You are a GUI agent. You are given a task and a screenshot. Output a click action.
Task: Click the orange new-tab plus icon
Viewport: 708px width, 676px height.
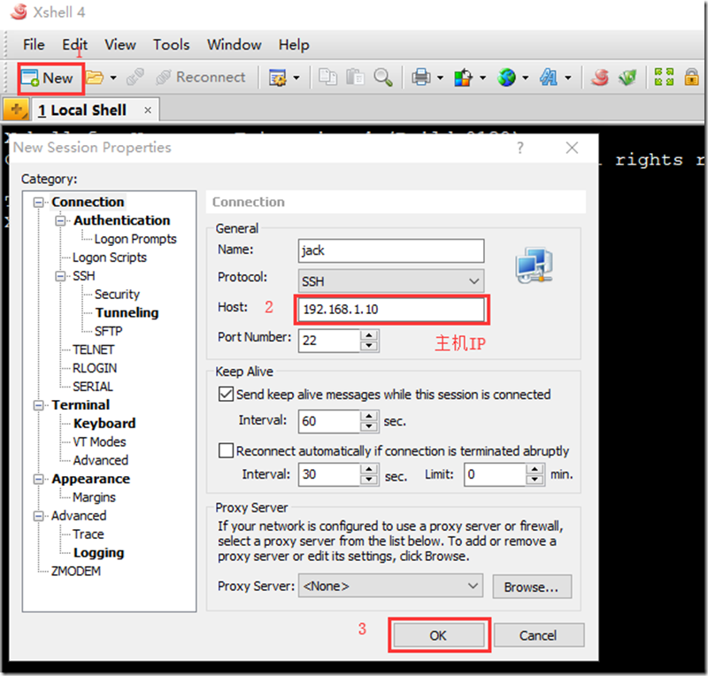coord(16,110)
